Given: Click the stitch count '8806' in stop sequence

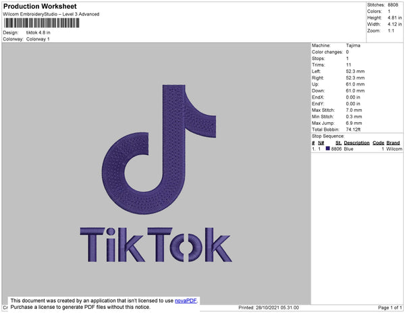Looking at the screenshot, I should click(336, 149).
